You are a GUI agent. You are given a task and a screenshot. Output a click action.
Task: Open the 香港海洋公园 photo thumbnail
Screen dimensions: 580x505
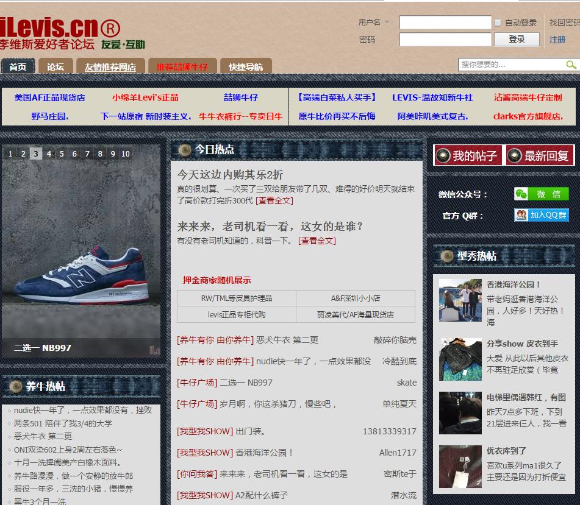click(x=460, y=300)
